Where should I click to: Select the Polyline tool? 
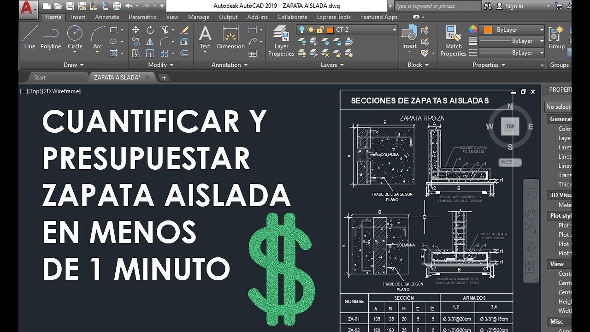coord(51,37)
